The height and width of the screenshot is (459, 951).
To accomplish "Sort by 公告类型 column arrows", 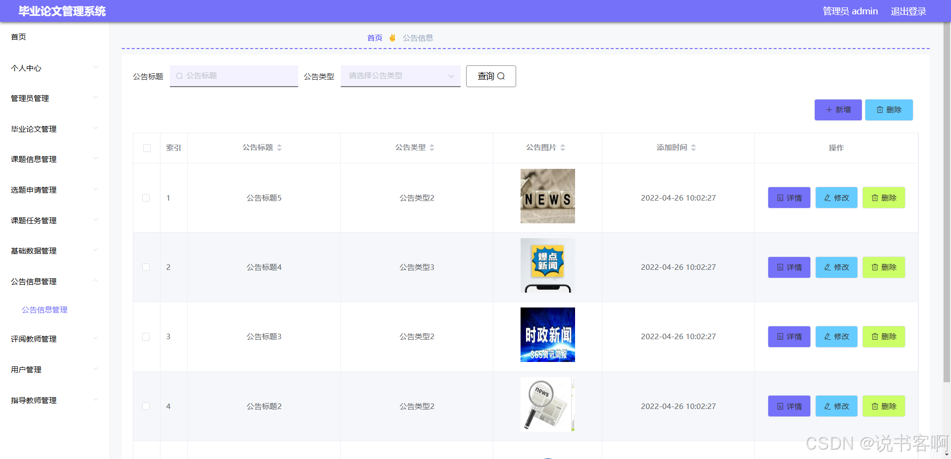I will (432, 148).
